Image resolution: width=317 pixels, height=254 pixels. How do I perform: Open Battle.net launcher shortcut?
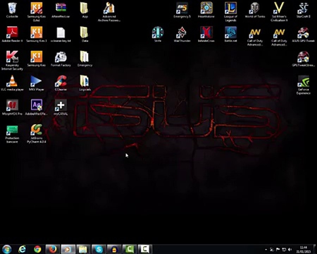tap(230, 35)
